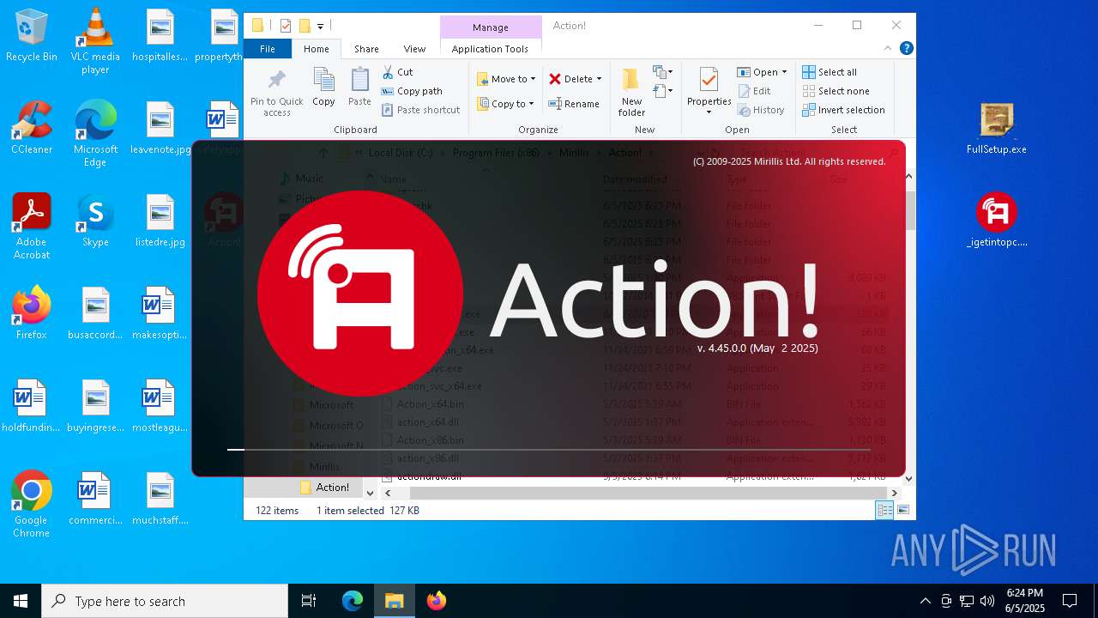
Task: Switch to Large icons view in status bar
Action: pos(902,510)
